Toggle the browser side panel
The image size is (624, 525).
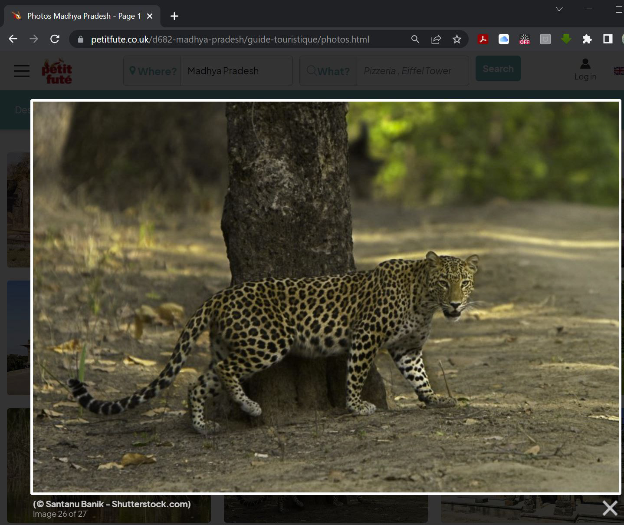[608, 40]
